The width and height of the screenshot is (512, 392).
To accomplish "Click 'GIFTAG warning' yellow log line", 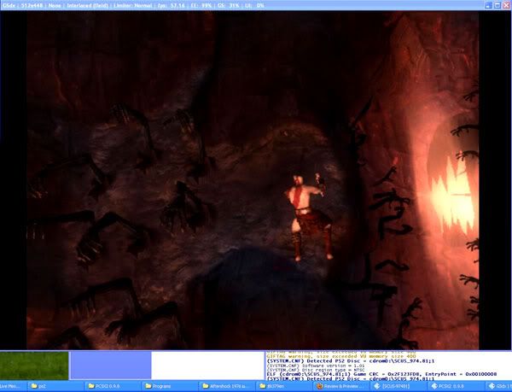I will point(341,356).
